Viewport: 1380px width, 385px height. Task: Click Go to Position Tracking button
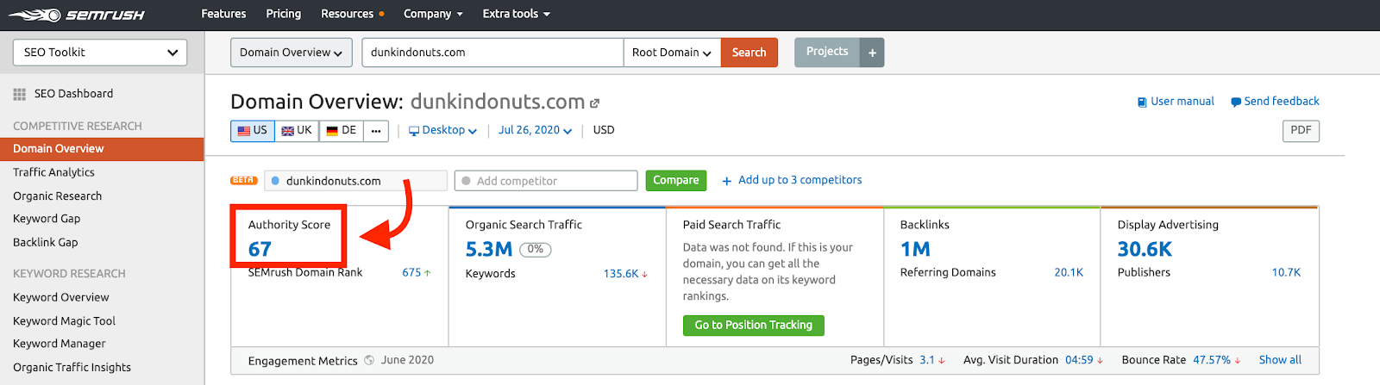click(x=753, y=325)
